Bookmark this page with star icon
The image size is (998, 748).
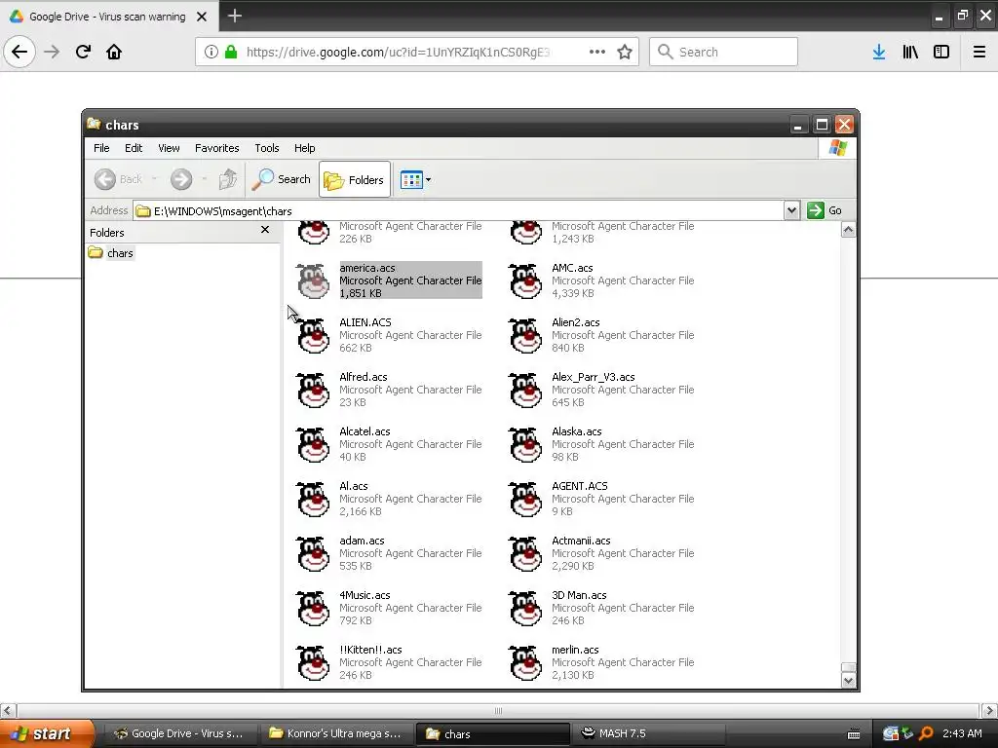(625, 52)
